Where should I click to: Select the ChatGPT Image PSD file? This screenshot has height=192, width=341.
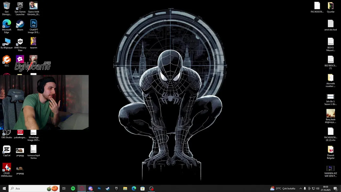point(33,26)
